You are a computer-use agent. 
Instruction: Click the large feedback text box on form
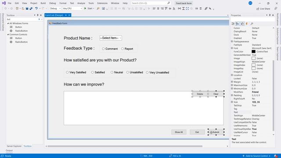(144, 108)
